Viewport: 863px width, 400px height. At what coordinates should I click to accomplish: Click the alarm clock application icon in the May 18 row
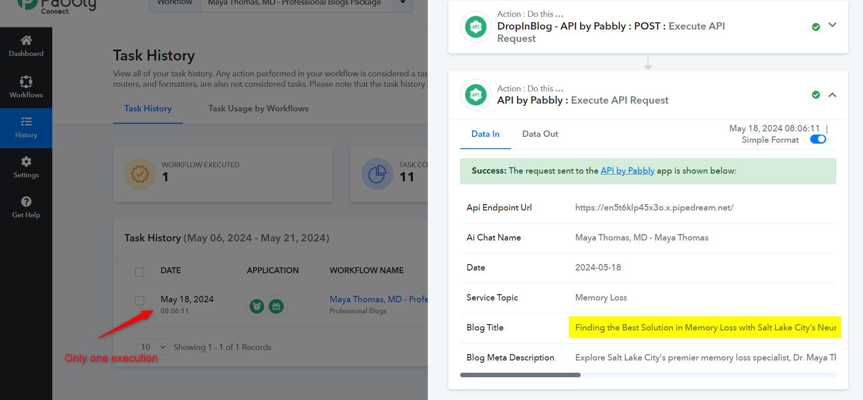coord(257,306)
